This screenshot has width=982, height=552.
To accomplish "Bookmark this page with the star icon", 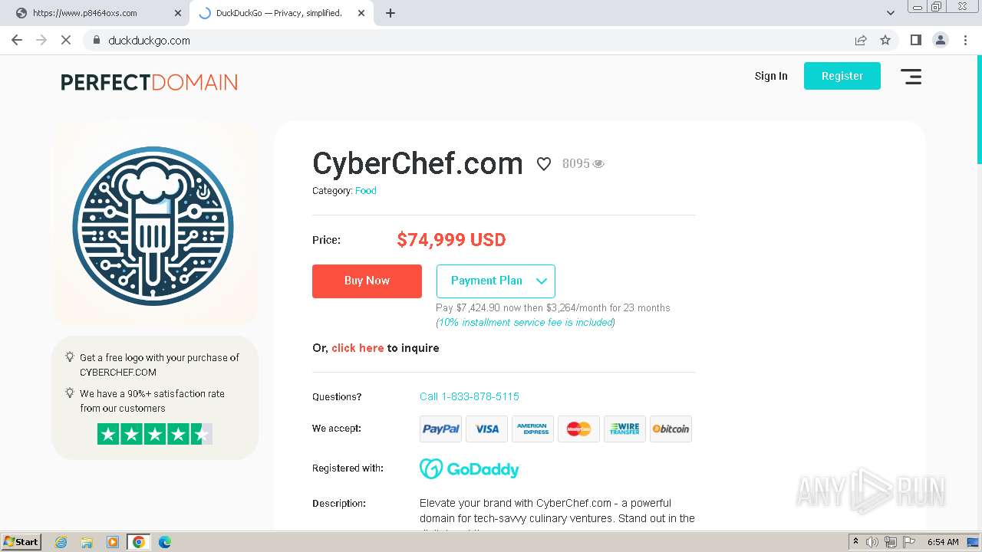I will pyautogui.click(x=885, y=40).
